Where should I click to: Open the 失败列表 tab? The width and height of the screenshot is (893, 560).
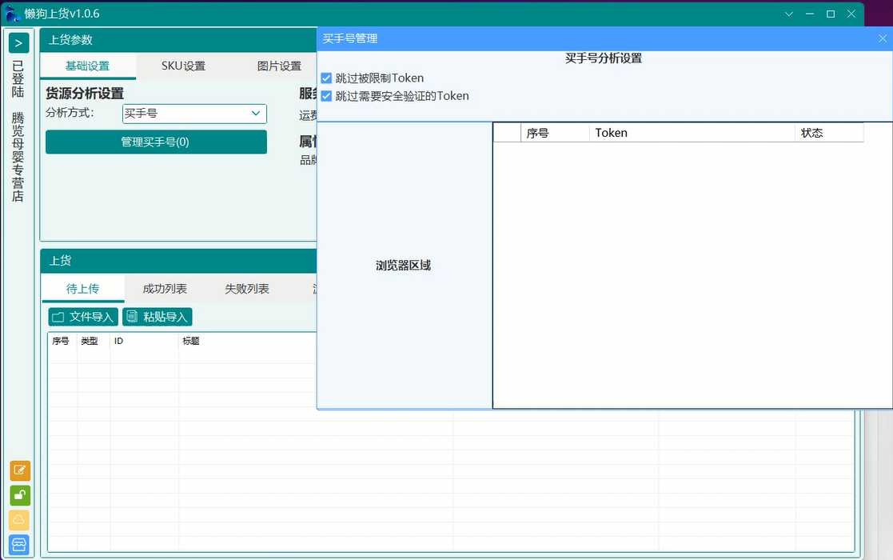tap(246, 289)
